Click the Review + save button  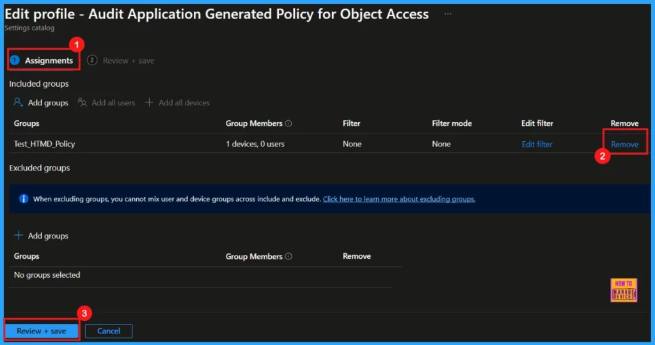(x=42, y=331)
